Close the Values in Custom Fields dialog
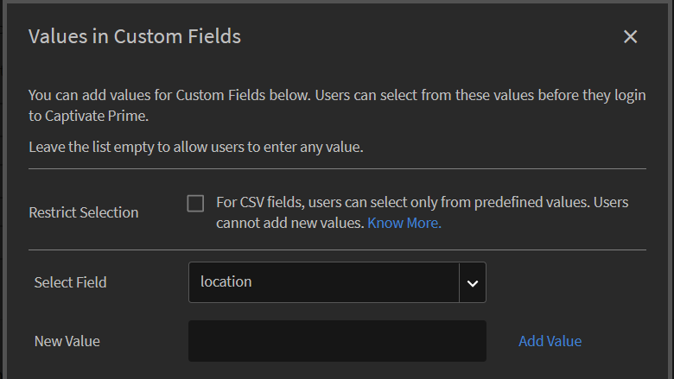The width and height of the screenshot is (674, 379). pyautogui.click(x=630, y=36)
